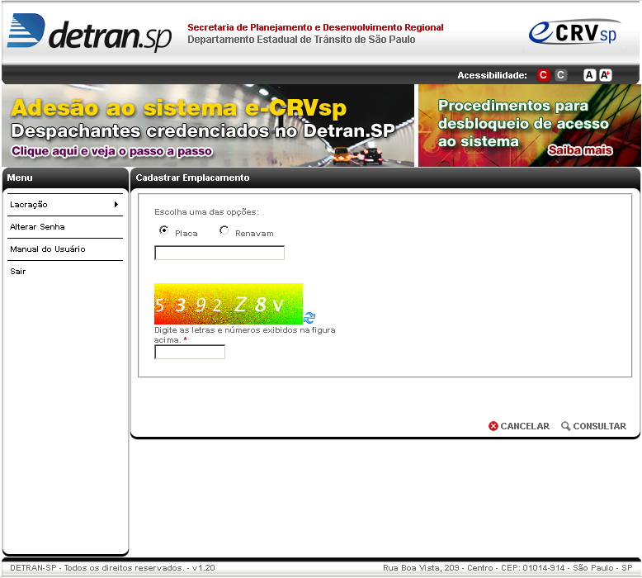This screenshot has width=642, height=578.
Task: Click the red cancel X icon
Action: point(493,426)
